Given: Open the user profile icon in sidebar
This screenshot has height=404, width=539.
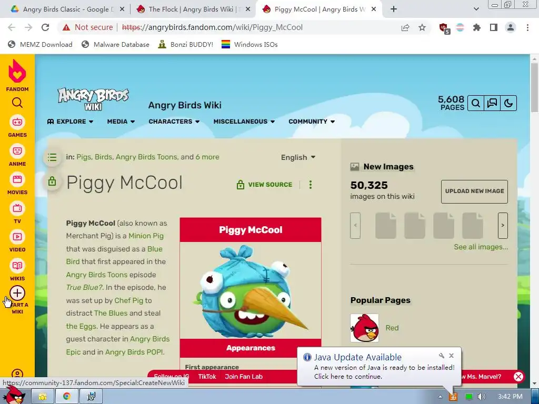Looking at the screenshot, I should (x=17, y=374).
